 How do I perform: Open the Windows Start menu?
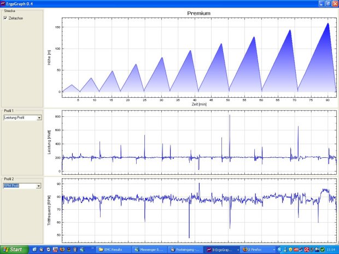pos(13,250)
